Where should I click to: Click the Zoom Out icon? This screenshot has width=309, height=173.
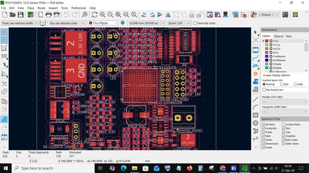(x=111, y=15)
